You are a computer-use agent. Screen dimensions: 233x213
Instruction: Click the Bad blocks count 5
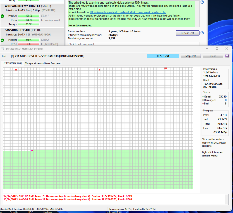tap(225, 104)
